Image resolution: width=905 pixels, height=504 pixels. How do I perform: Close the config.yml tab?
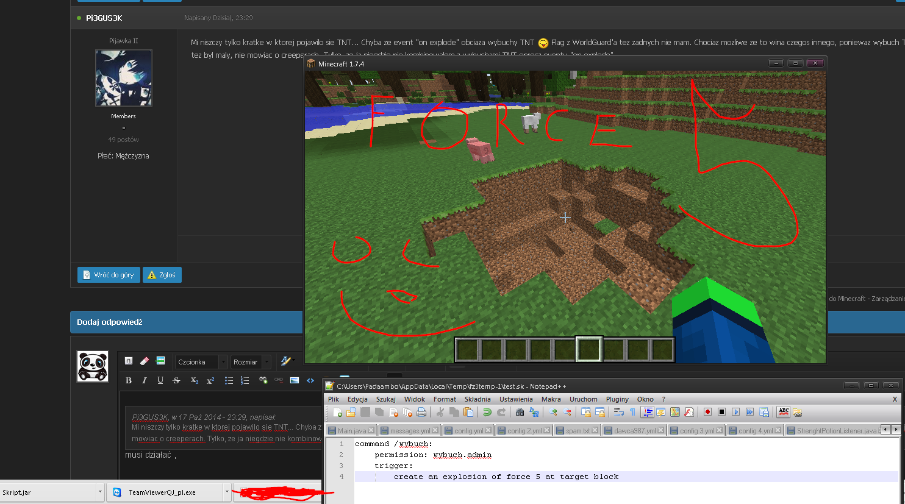click(x=488, y=430)
